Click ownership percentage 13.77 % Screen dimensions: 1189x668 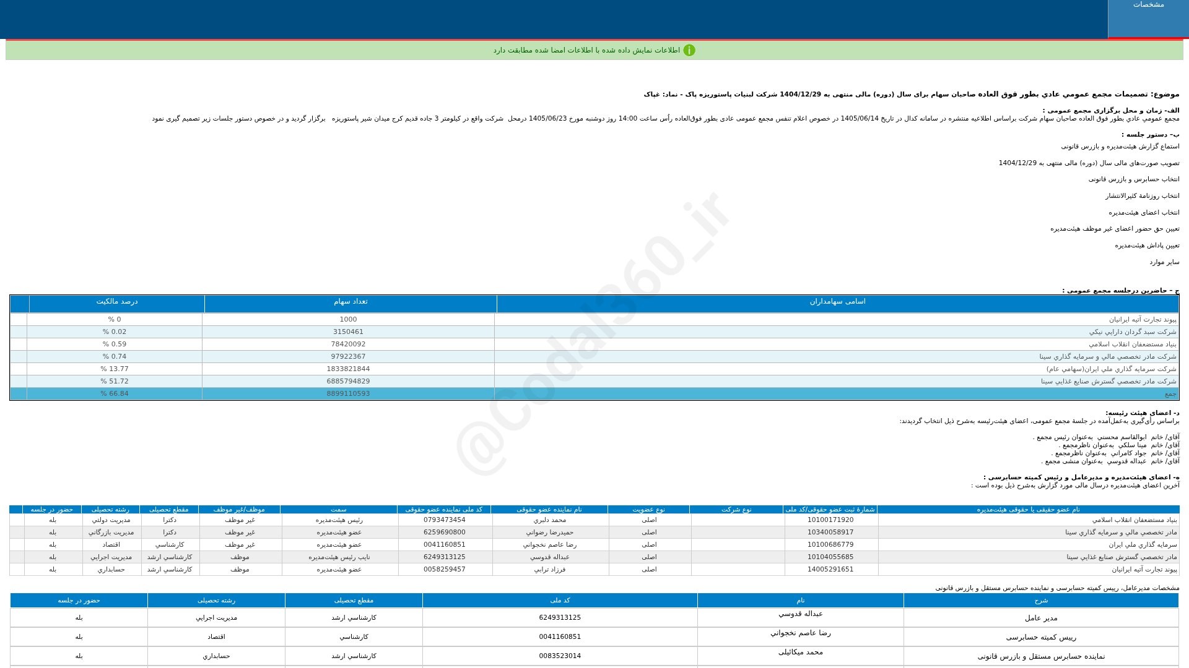pos(115,369)
